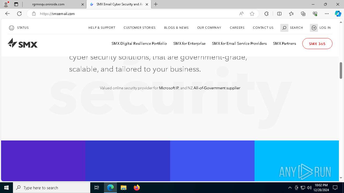Screen dimensions: 344x193
Task: View site information lock icon
Action: coord(34,14)
